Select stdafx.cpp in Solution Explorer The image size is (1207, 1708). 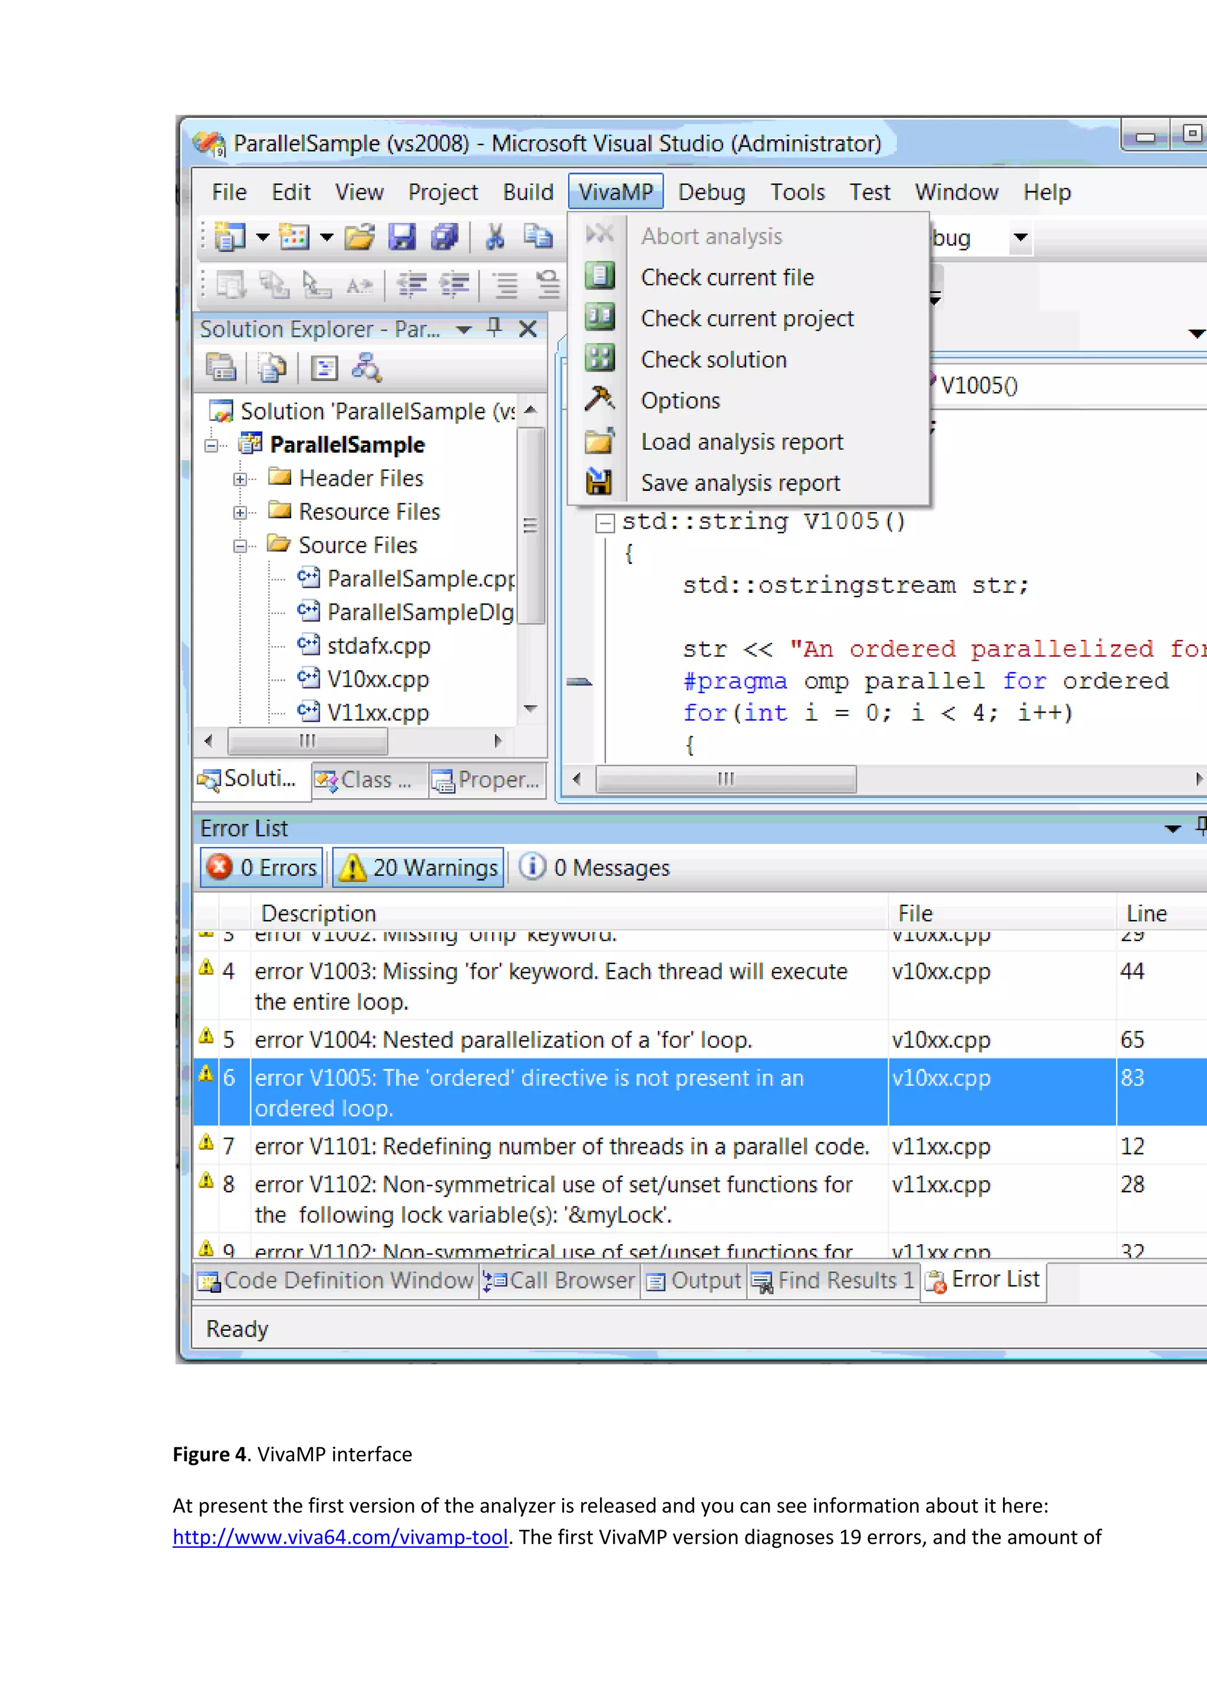[x=378, y=646]
